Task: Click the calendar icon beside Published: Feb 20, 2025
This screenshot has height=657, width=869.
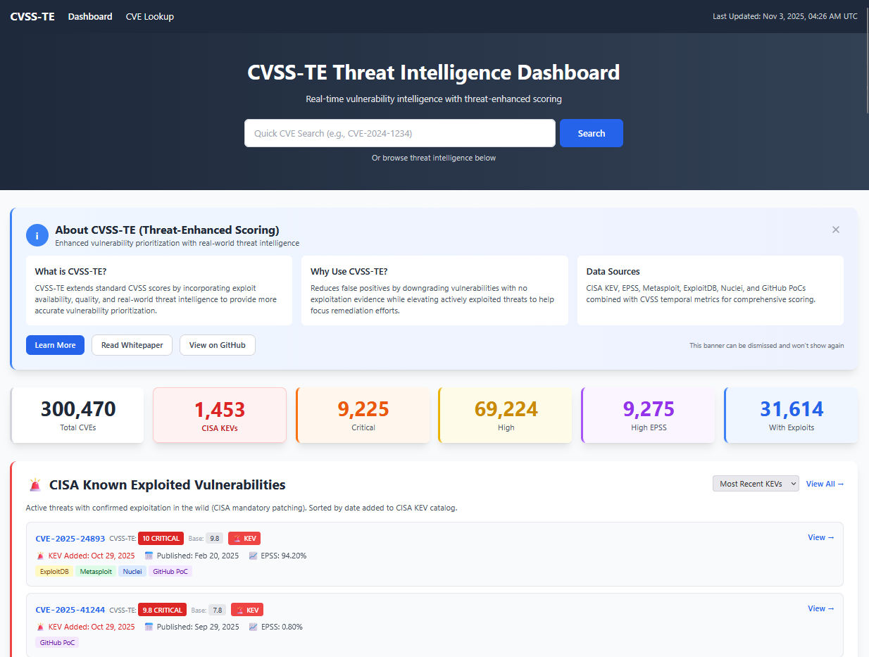Action: point(148,556)
